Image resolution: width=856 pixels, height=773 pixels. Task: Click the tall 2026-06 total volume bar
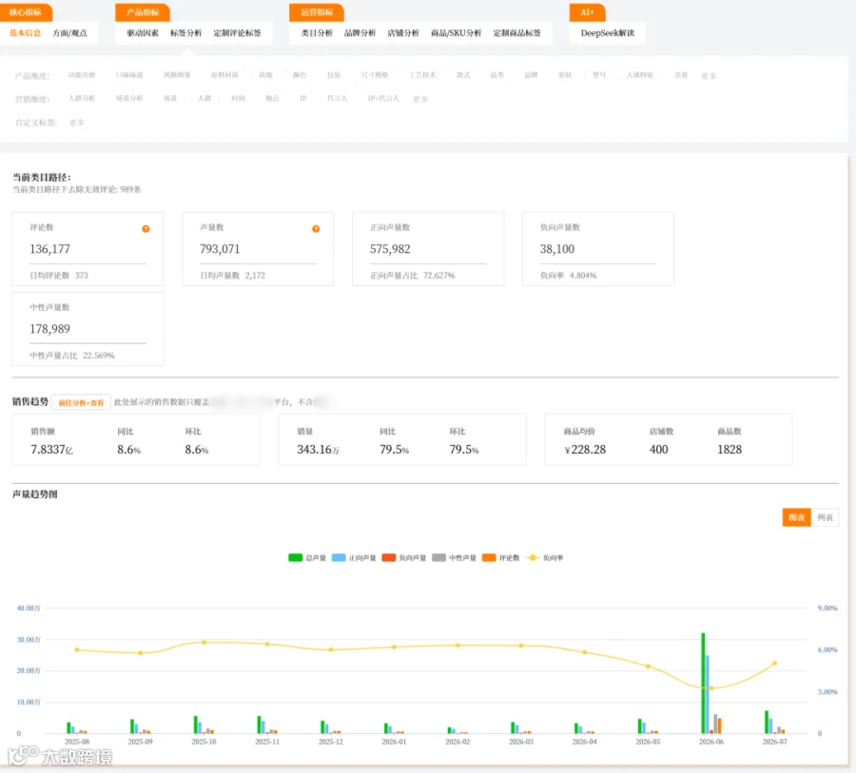pyautogui.click(x=703, y=683)
